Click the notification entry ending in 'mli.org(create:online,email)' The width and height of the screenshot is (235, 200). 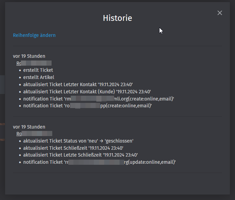(98, 99)
